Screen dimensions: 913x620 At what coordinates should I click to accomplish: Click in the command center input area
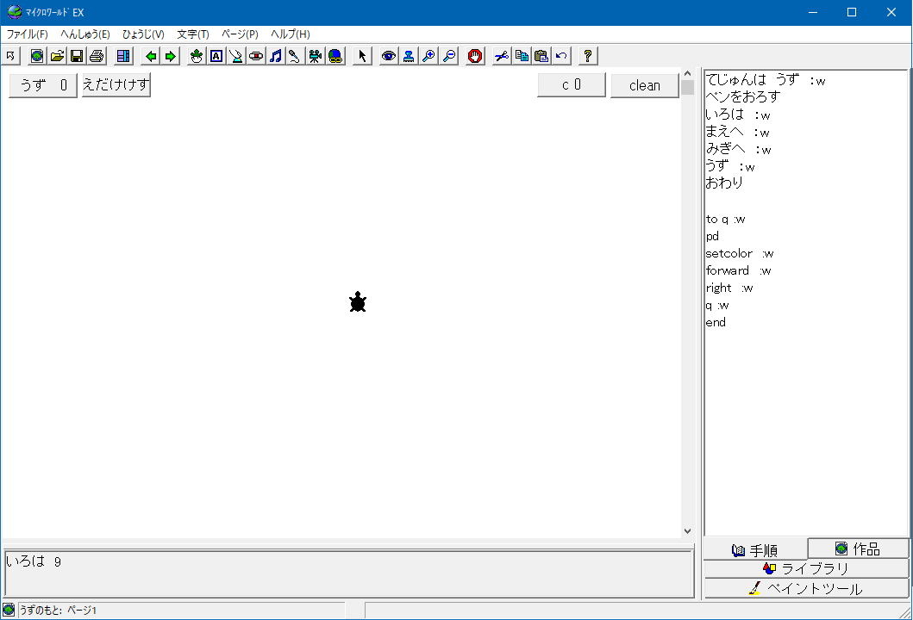pos(349,574)
